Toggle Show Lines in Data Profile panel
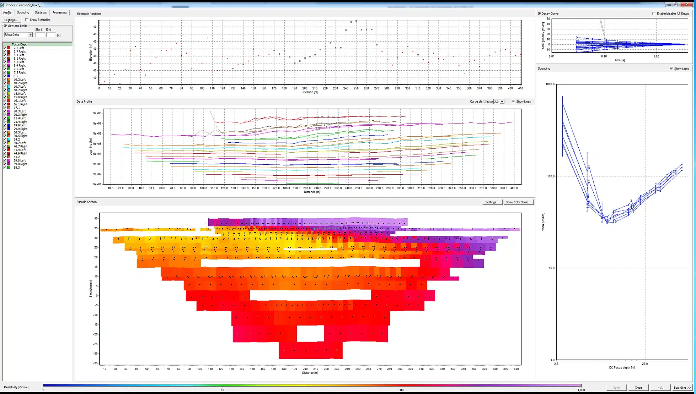The image size is (696, 394). [513, 102]
